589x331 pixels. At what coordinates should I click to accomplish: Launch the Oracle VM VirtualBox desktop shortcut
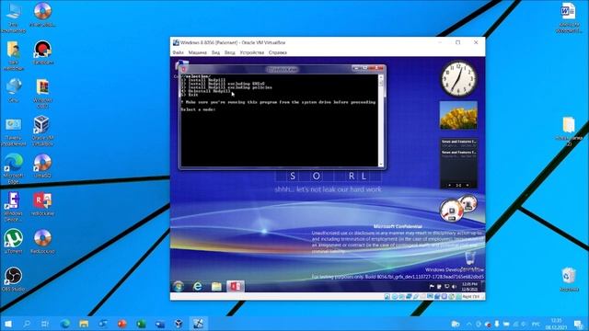coord(42,131)
